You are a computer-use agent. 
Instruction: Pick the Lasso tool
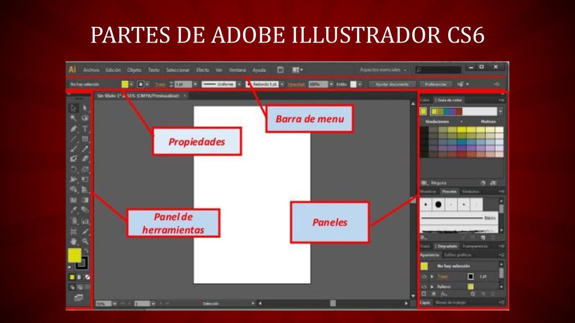tap(85, 118)
